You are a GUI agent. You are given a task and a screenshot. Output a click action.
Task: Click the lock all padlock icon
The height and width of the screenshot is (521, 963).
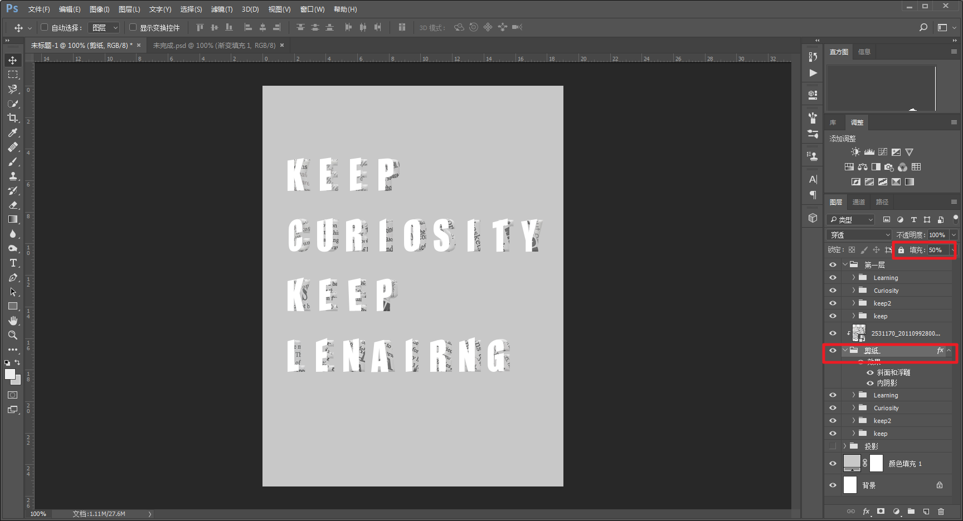[x=901, y=250]
